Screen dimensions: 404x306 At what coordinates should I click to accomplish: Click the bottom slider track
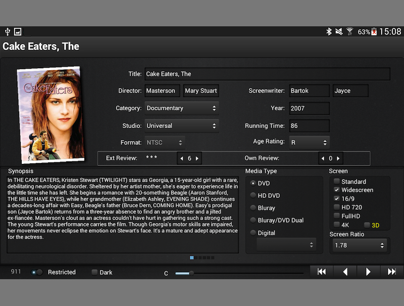tap(240, 273)
